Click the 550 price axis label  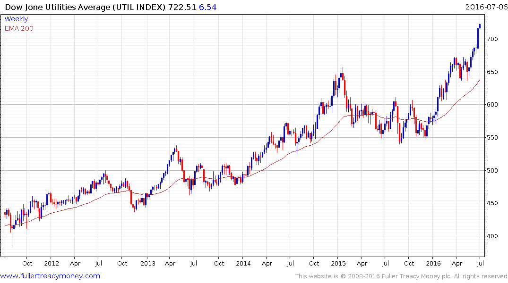(x=492, y=138)
